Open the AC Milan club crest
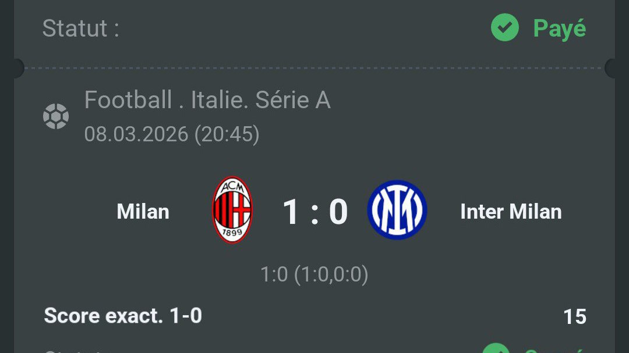The height and width of the screenshot is (353, 629). 232,209
